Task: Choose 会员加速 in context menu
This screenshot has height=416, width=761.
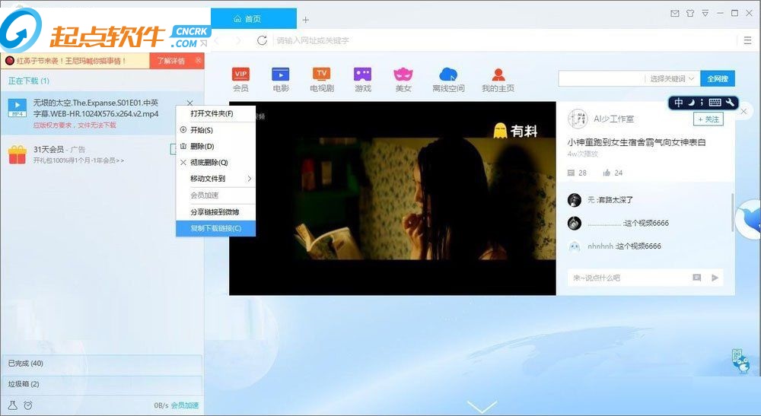Action: tap(215, 195)
